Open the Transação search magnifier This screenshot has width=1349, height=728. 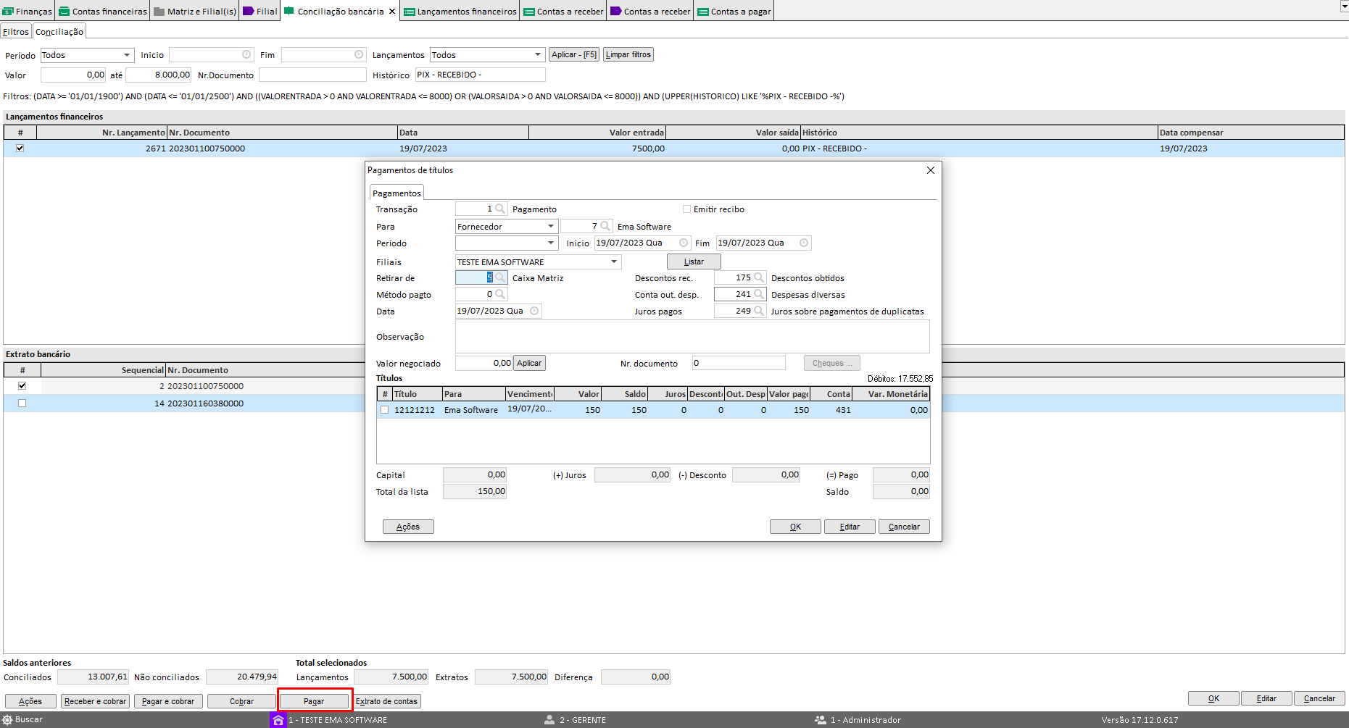500,209
